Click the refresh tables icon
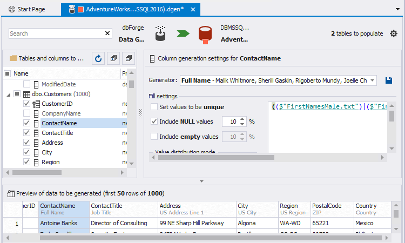Screen dimensions: 405x243 (x=98, y=58)
